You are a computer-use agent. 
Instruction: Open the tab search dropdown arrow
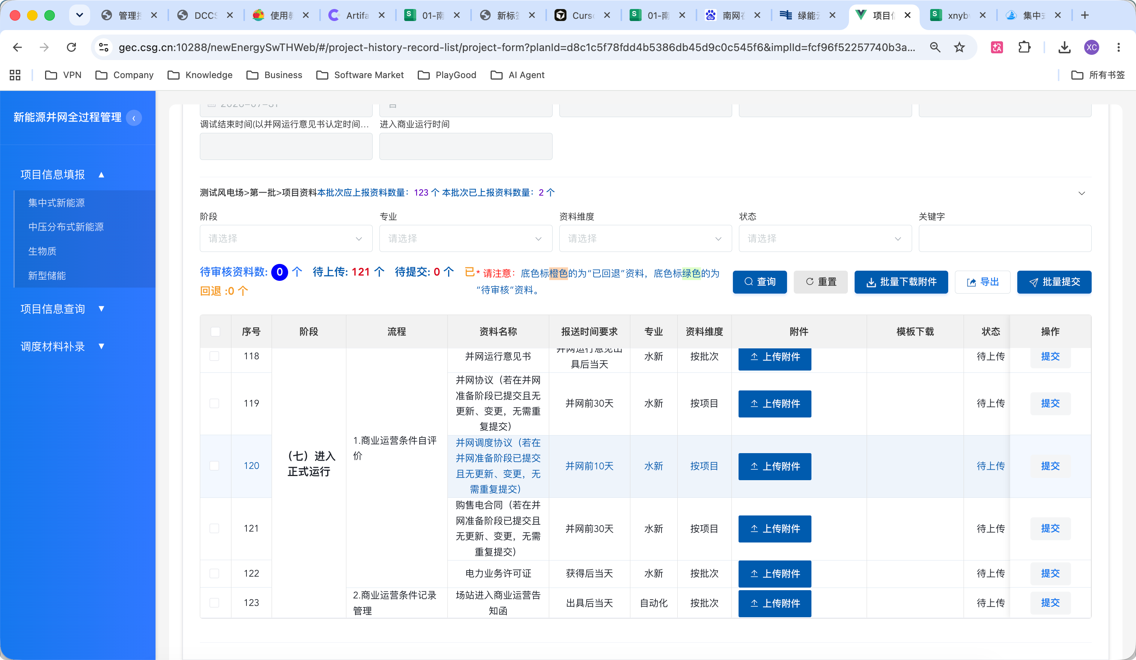[x=79, y=15]
